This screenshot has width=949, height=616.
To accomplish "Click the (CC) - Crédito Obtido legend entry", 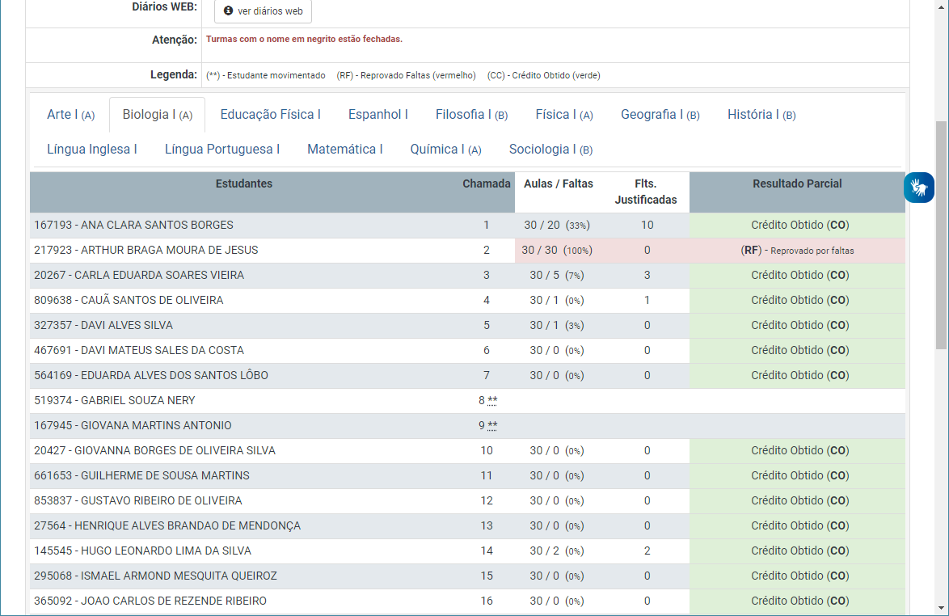I will [x=544, y=76].
